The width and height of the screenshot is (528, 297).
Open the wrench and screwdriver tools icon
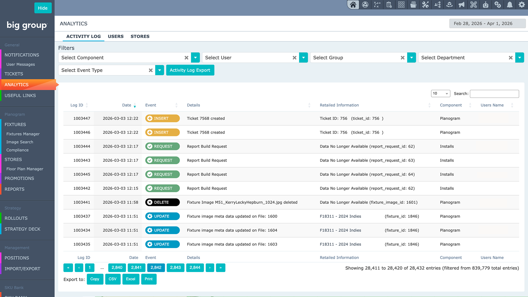point(425,5)
